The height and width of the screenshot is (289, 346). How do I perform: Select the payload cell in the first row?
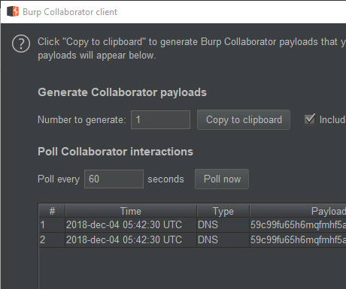point(298,224)
